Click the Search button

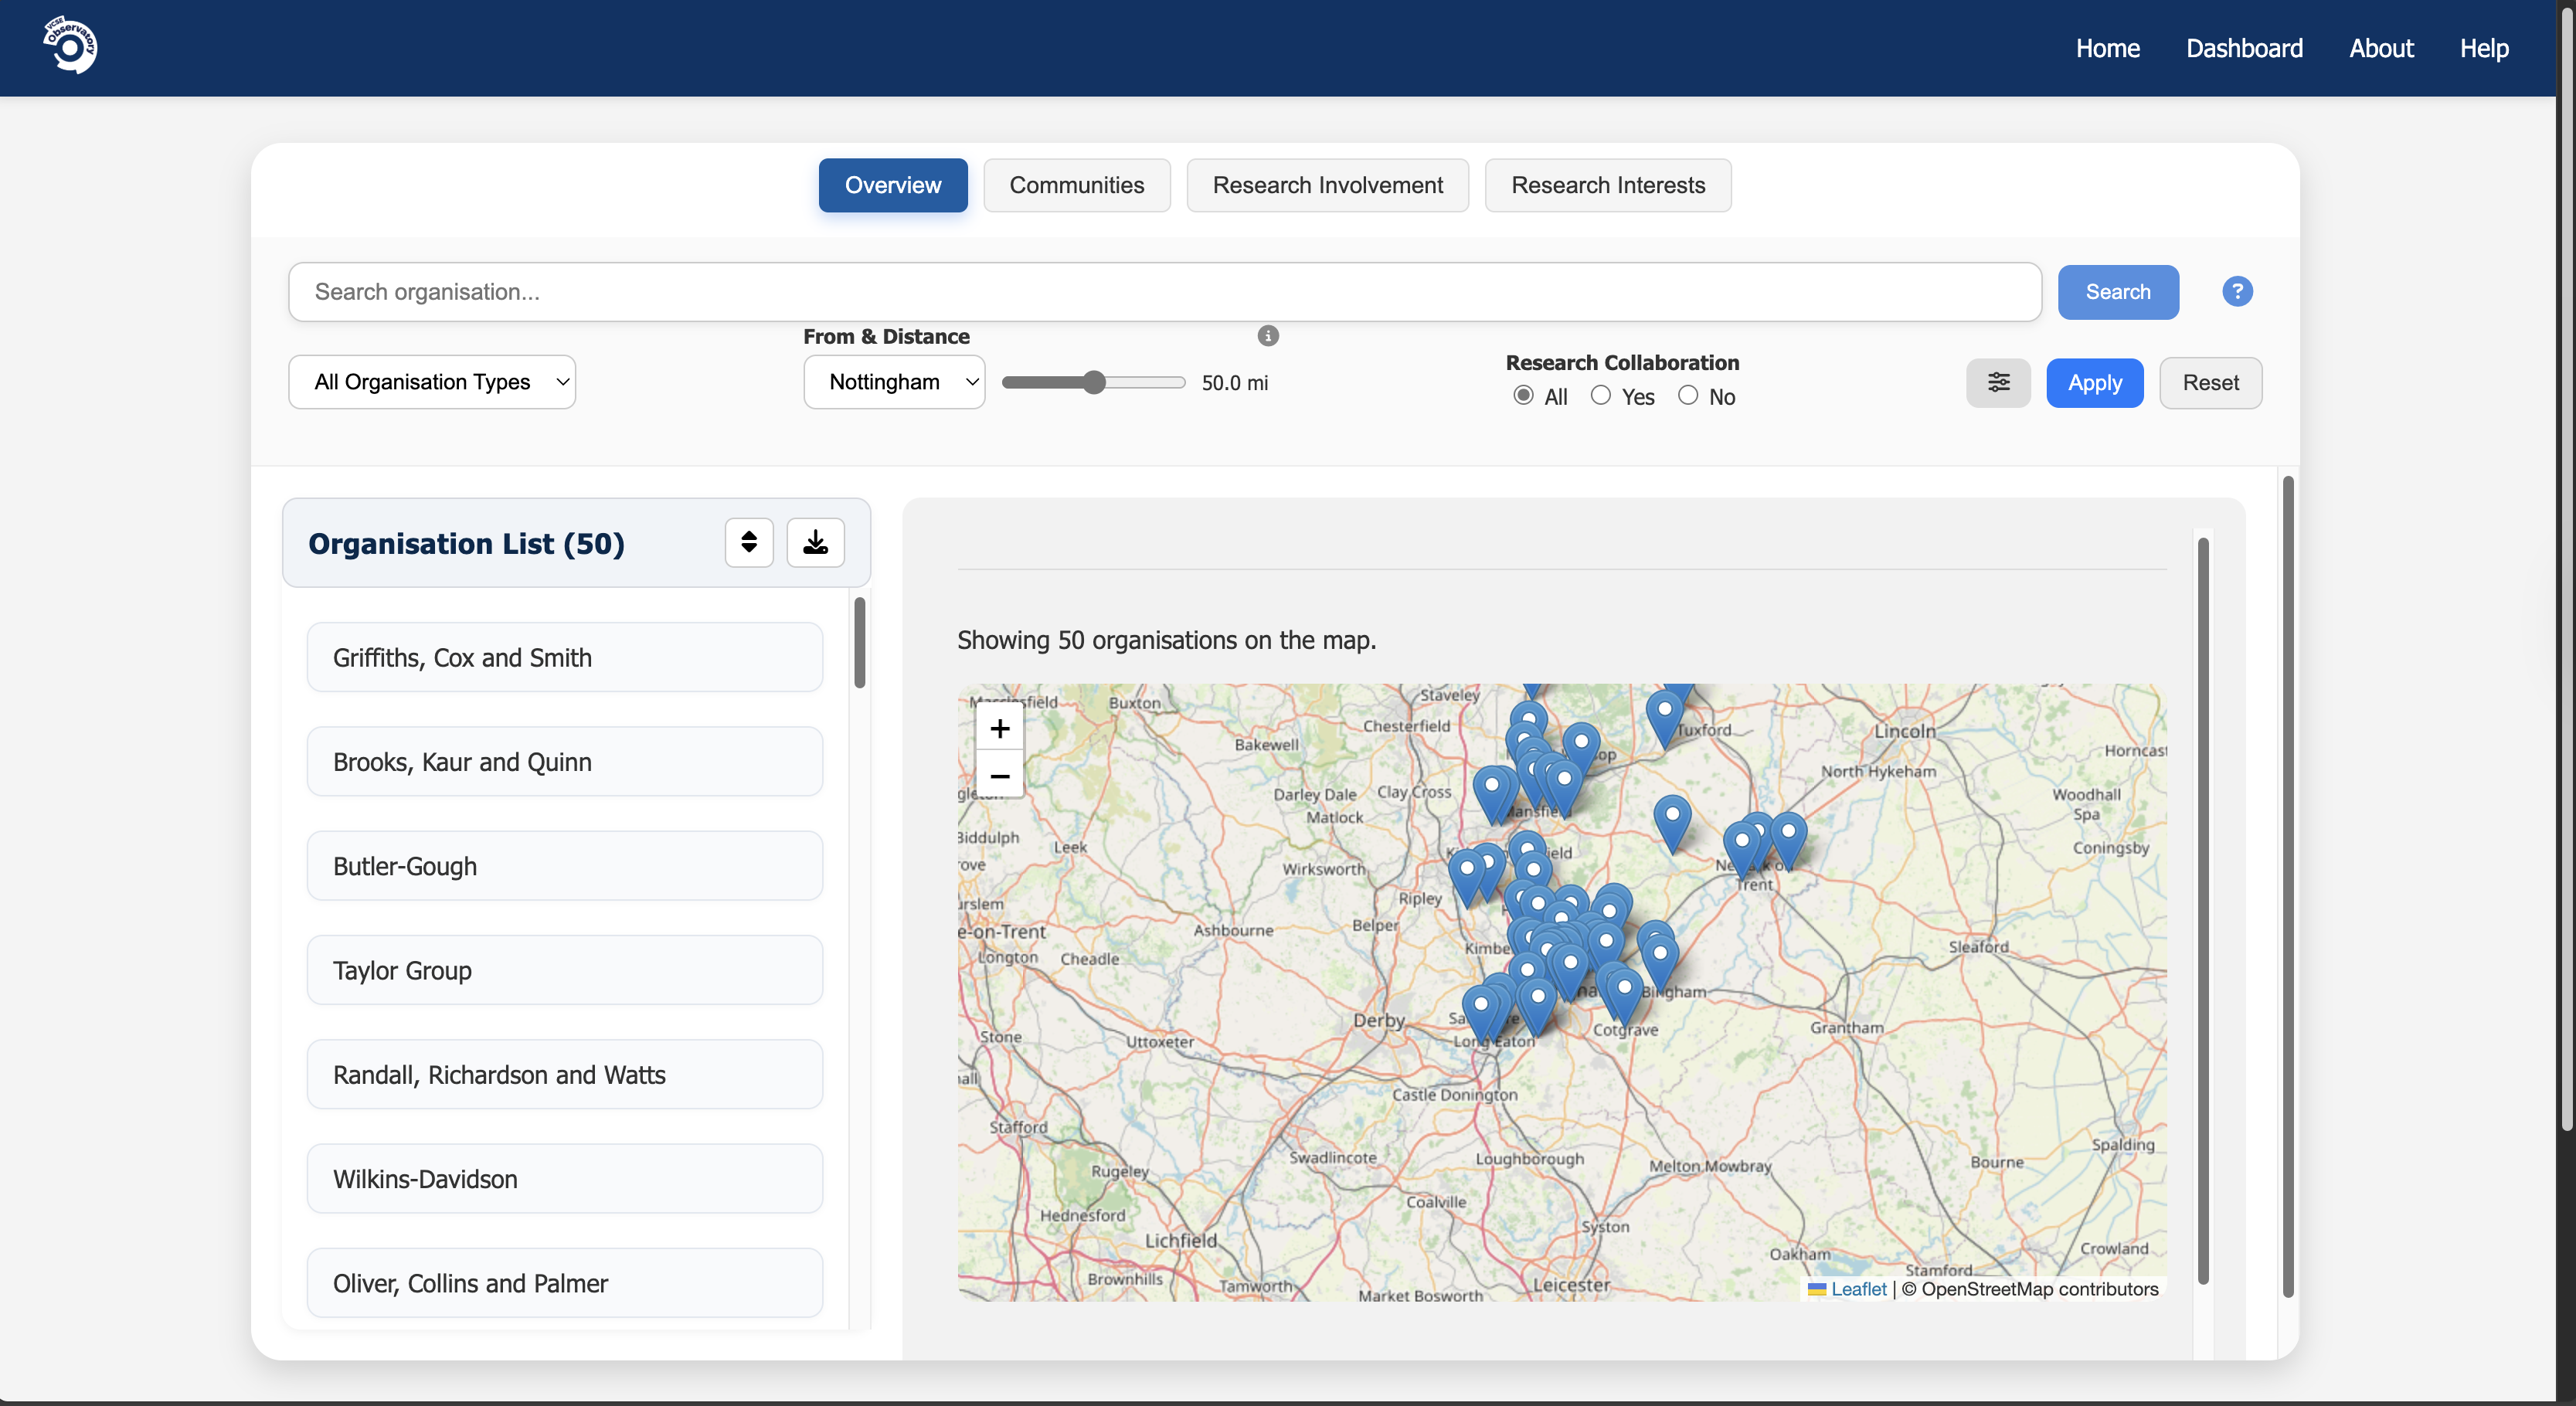(x=2118, y=291)
